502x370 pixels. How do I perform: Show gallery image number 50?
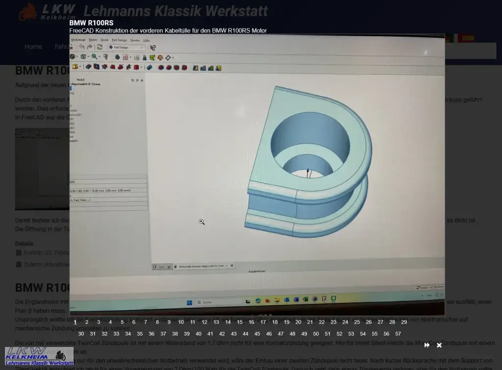tap(316, 334)
